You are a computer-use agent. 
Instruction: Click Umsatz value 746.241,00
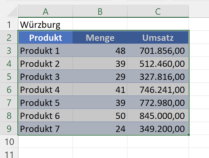pyautogui.click(x=158, y=90)
